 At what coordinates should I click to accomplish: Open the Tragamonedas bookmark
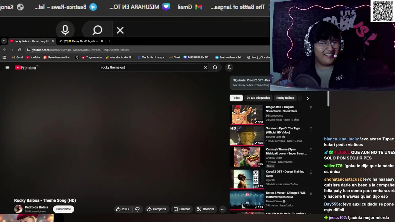coord(92,57)
